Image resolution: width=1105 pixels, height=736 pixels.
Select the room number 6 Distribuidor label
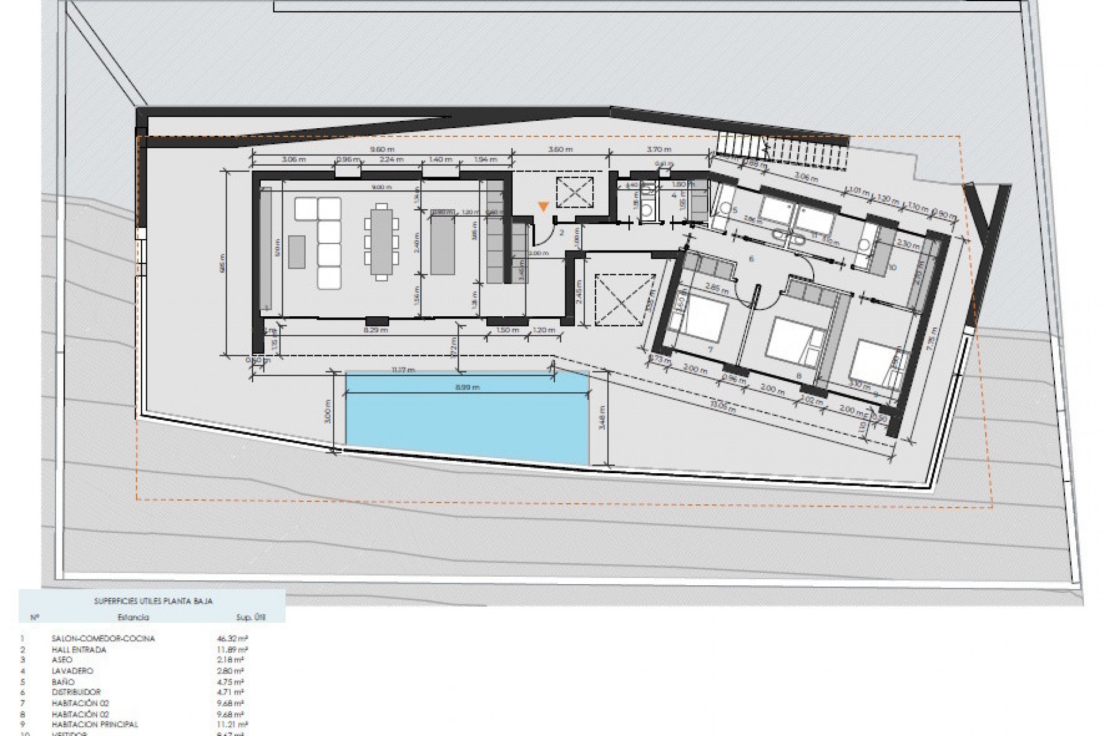coord(752,258)
